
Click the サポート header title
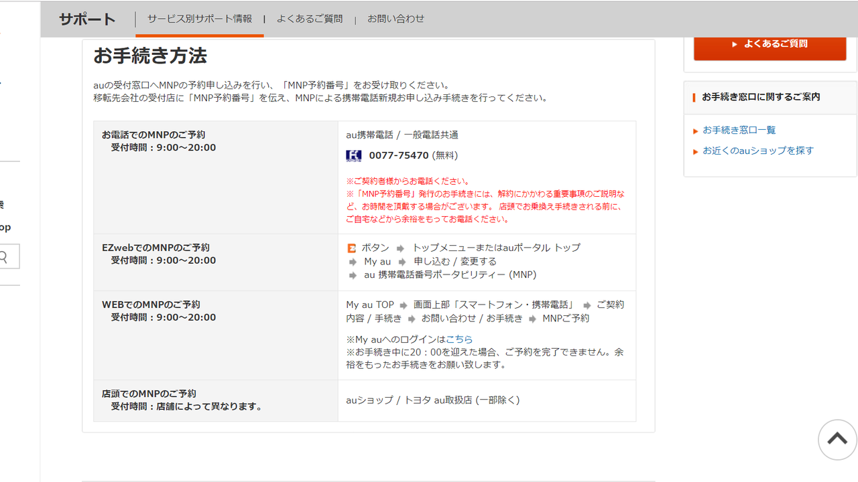[87, 19]
